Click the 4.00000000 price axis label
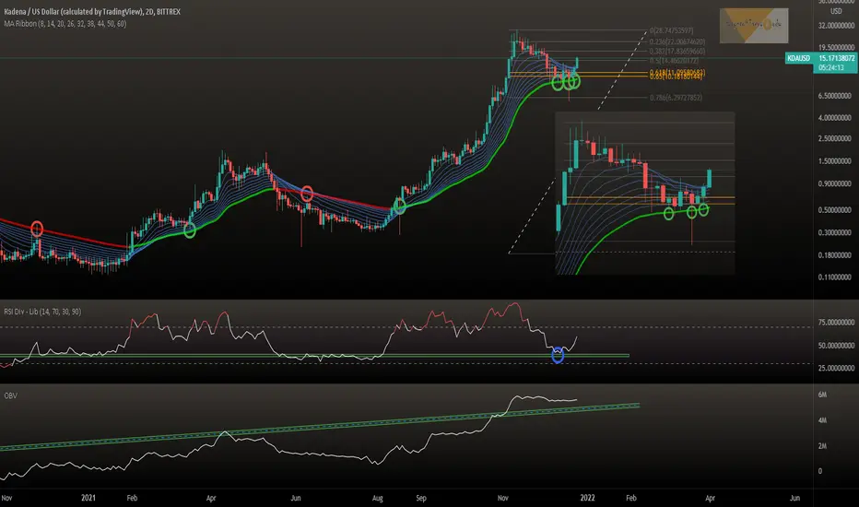The height and width of the screenshot is (507, 859). point(834,117)
